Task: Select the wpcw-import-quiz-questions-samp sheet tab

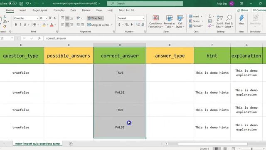Action: click(x=37, y=144)
